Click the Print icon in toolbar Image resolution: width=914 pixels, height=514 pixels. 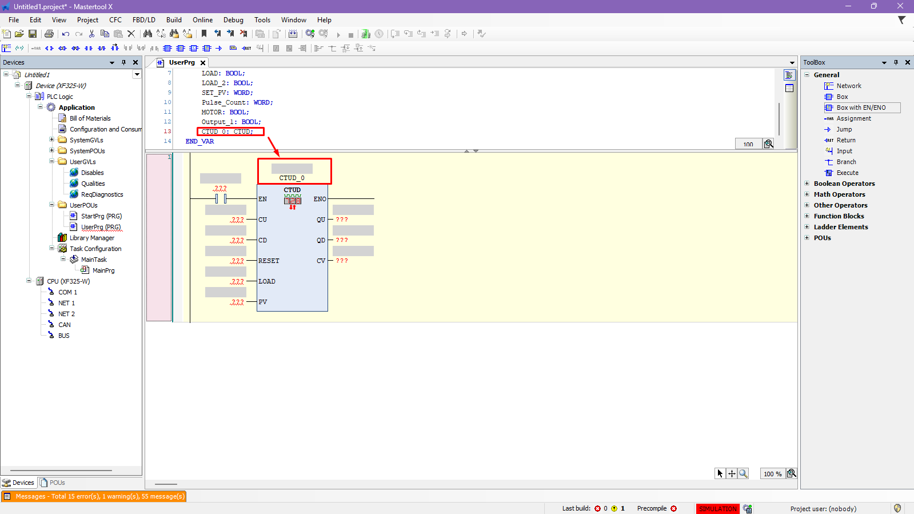pyautogui.click(x=49, y=34)
